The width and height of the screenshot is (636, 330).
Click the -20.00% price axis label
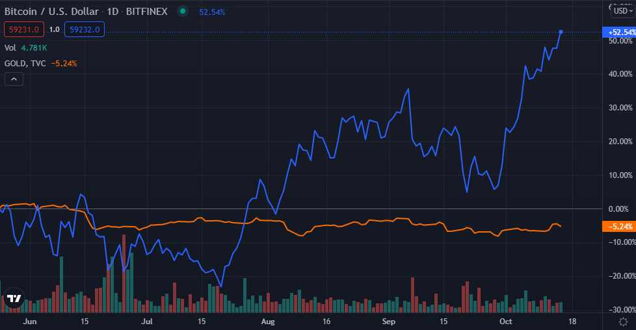(622, 275)
